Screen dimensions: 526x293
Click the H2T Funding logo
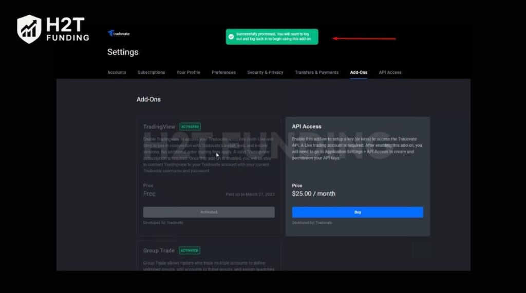click(x=53, y=29)
